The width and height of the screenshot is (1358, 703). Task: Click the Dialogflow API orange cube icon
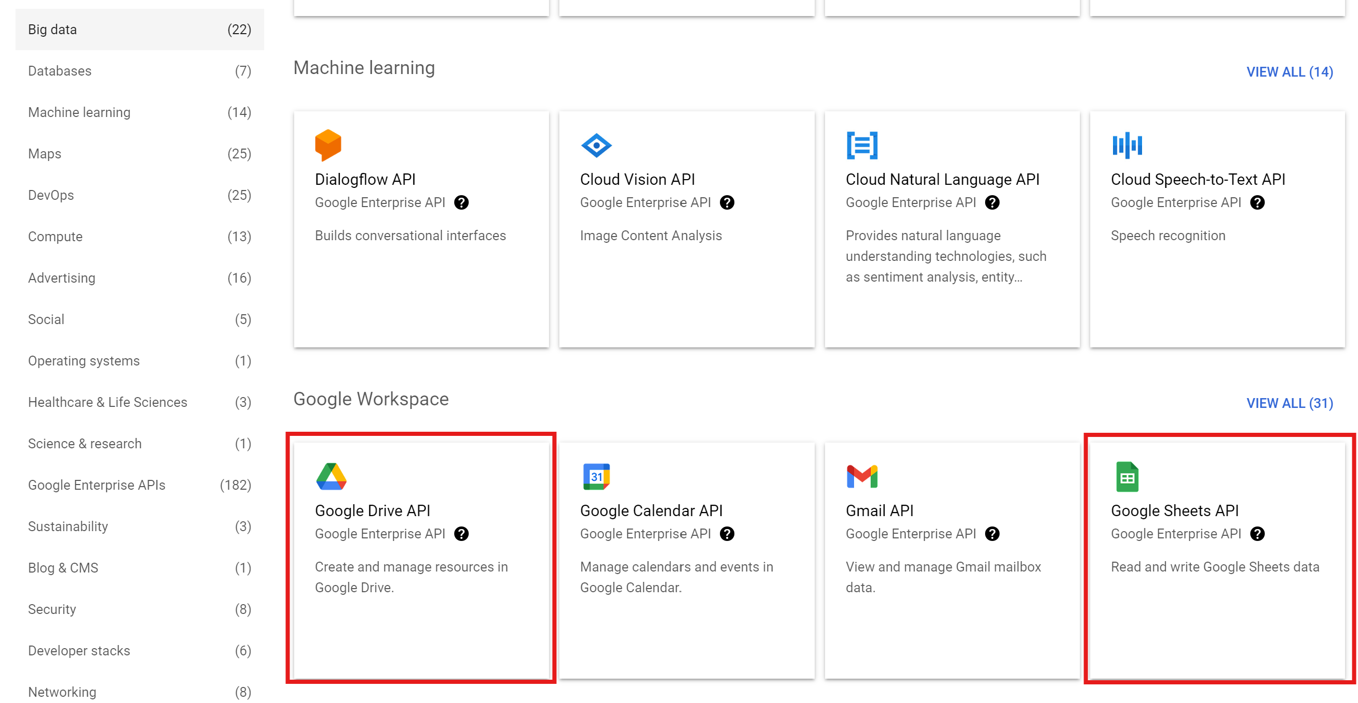[328, 145]
